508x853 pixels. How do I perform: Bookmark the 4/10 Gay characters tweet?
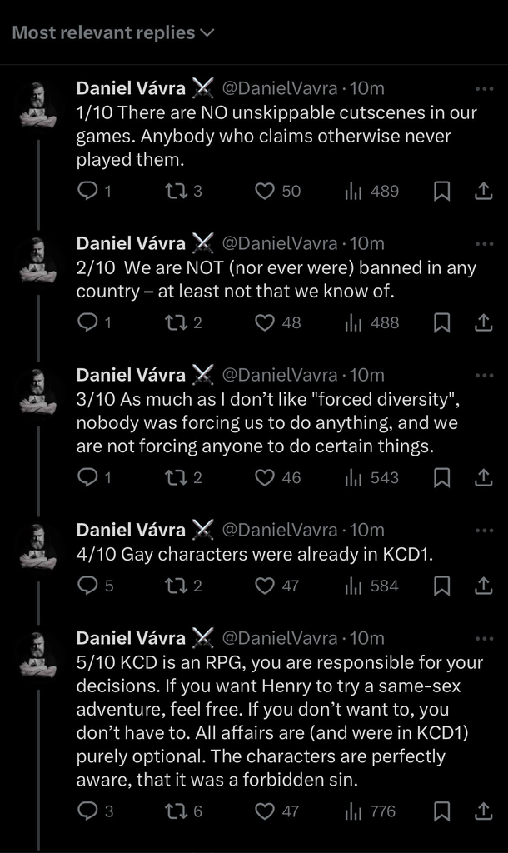click(x=443, y=586)
